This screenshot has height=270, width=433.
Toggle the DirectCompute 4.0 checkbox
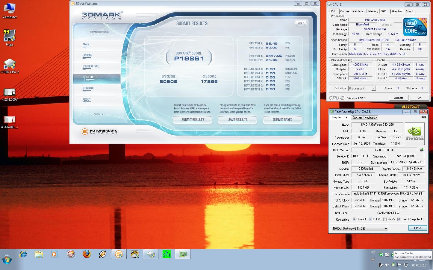pyautogui.click(x=399, y=219)
